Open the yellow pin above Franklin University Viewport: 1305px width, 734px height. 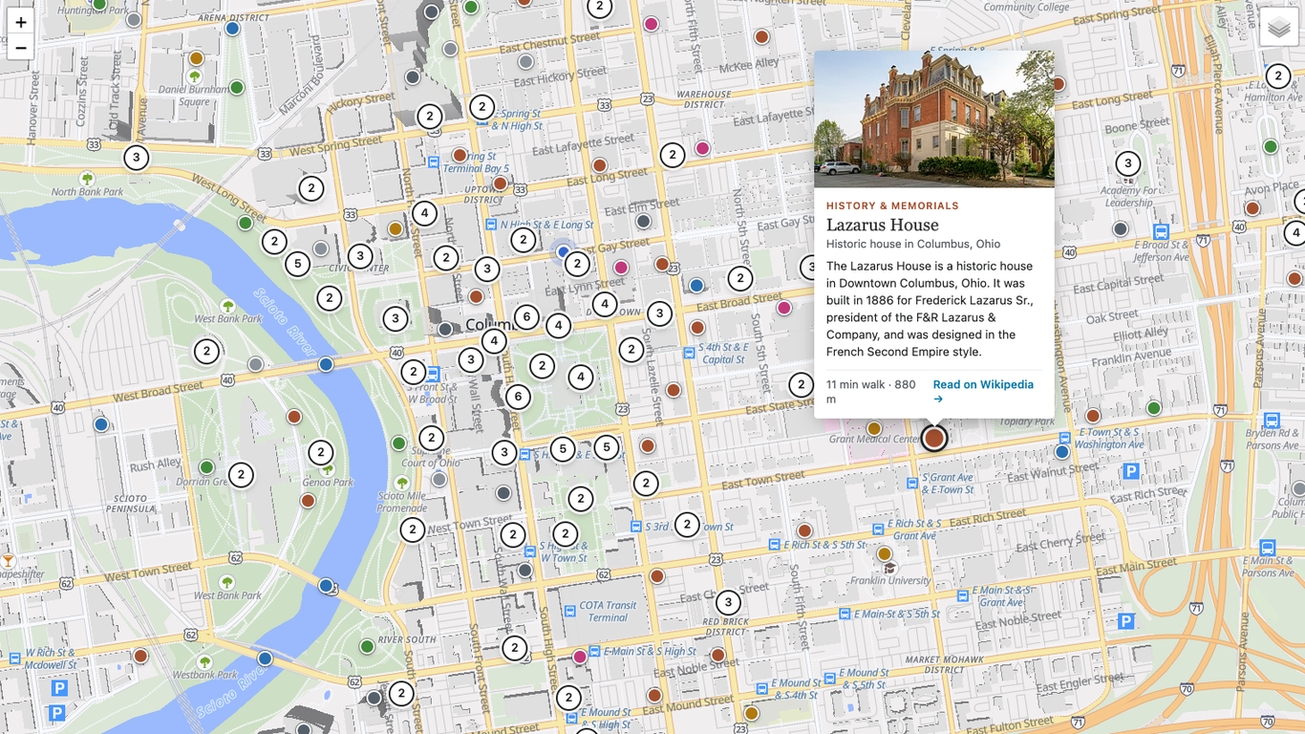click(885, 554)
